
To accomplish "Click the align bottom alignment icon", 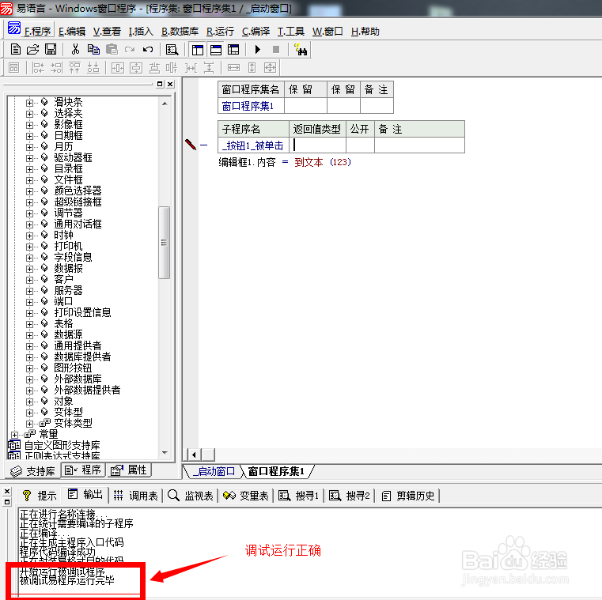I will (x=93, y=68).
